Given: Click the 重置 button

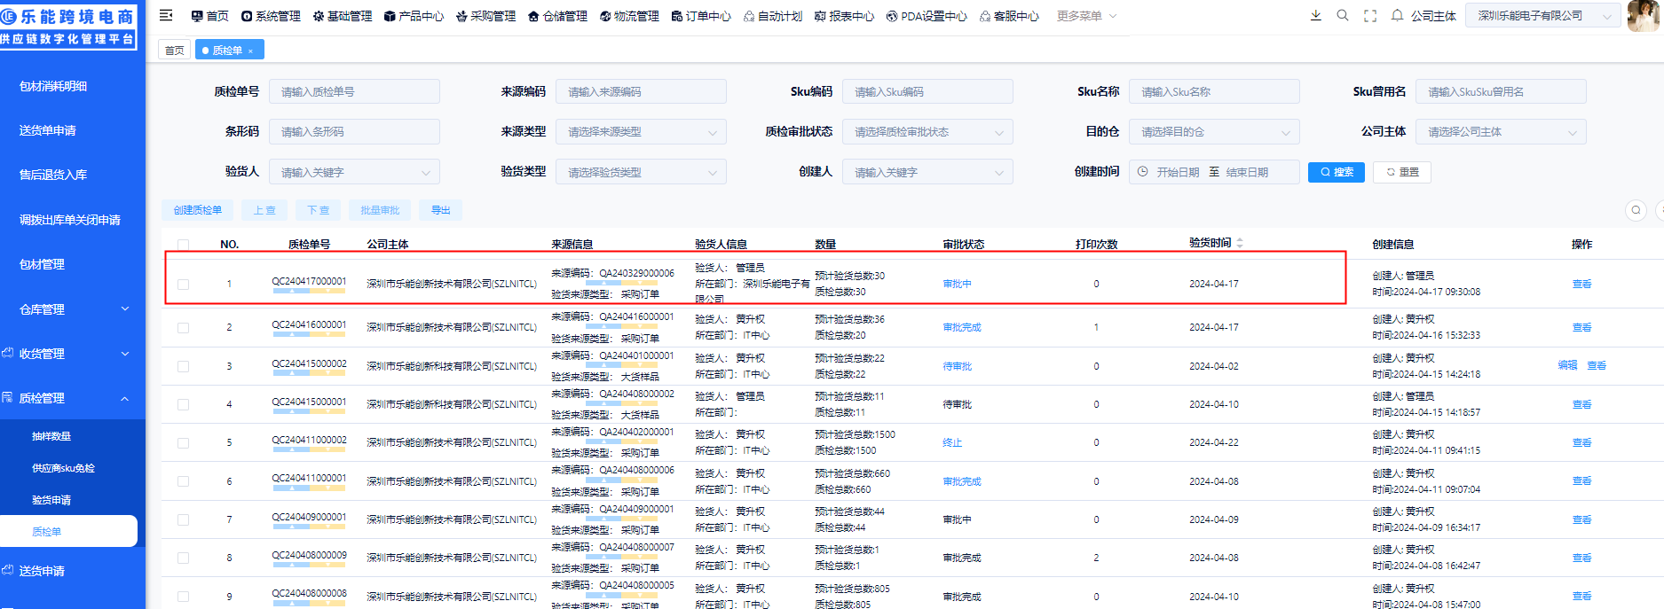Looking at the screenshot, I should pos(1401,172).
